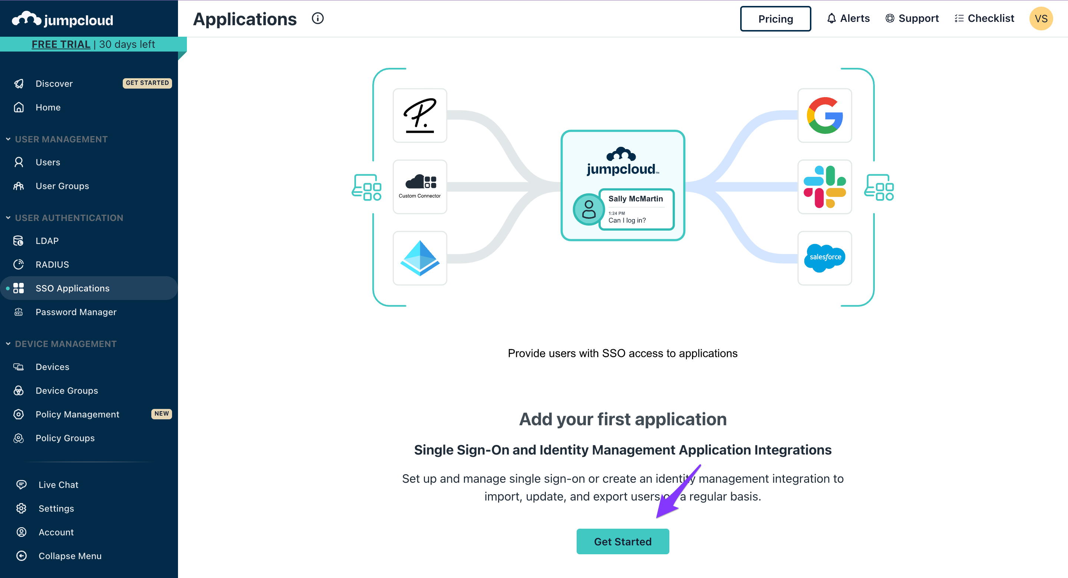Go to Policy Management in sidebar

click(x=78, y=414)
